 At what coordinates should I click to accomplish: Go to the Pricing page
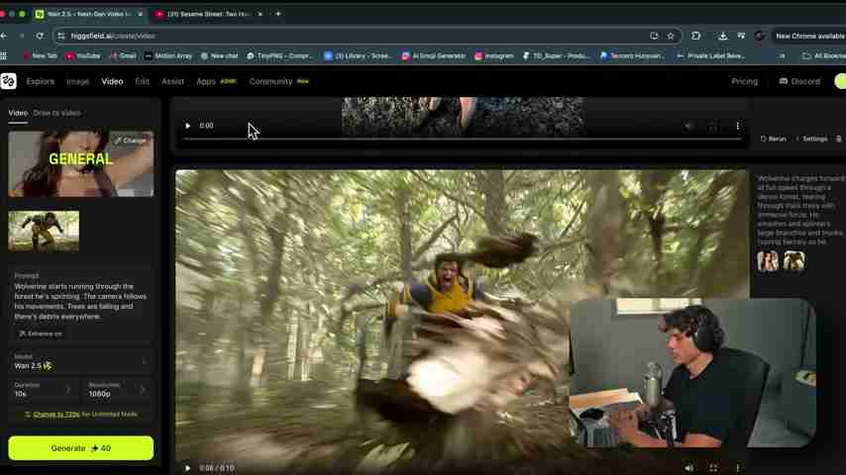click(x=745, y=81)
